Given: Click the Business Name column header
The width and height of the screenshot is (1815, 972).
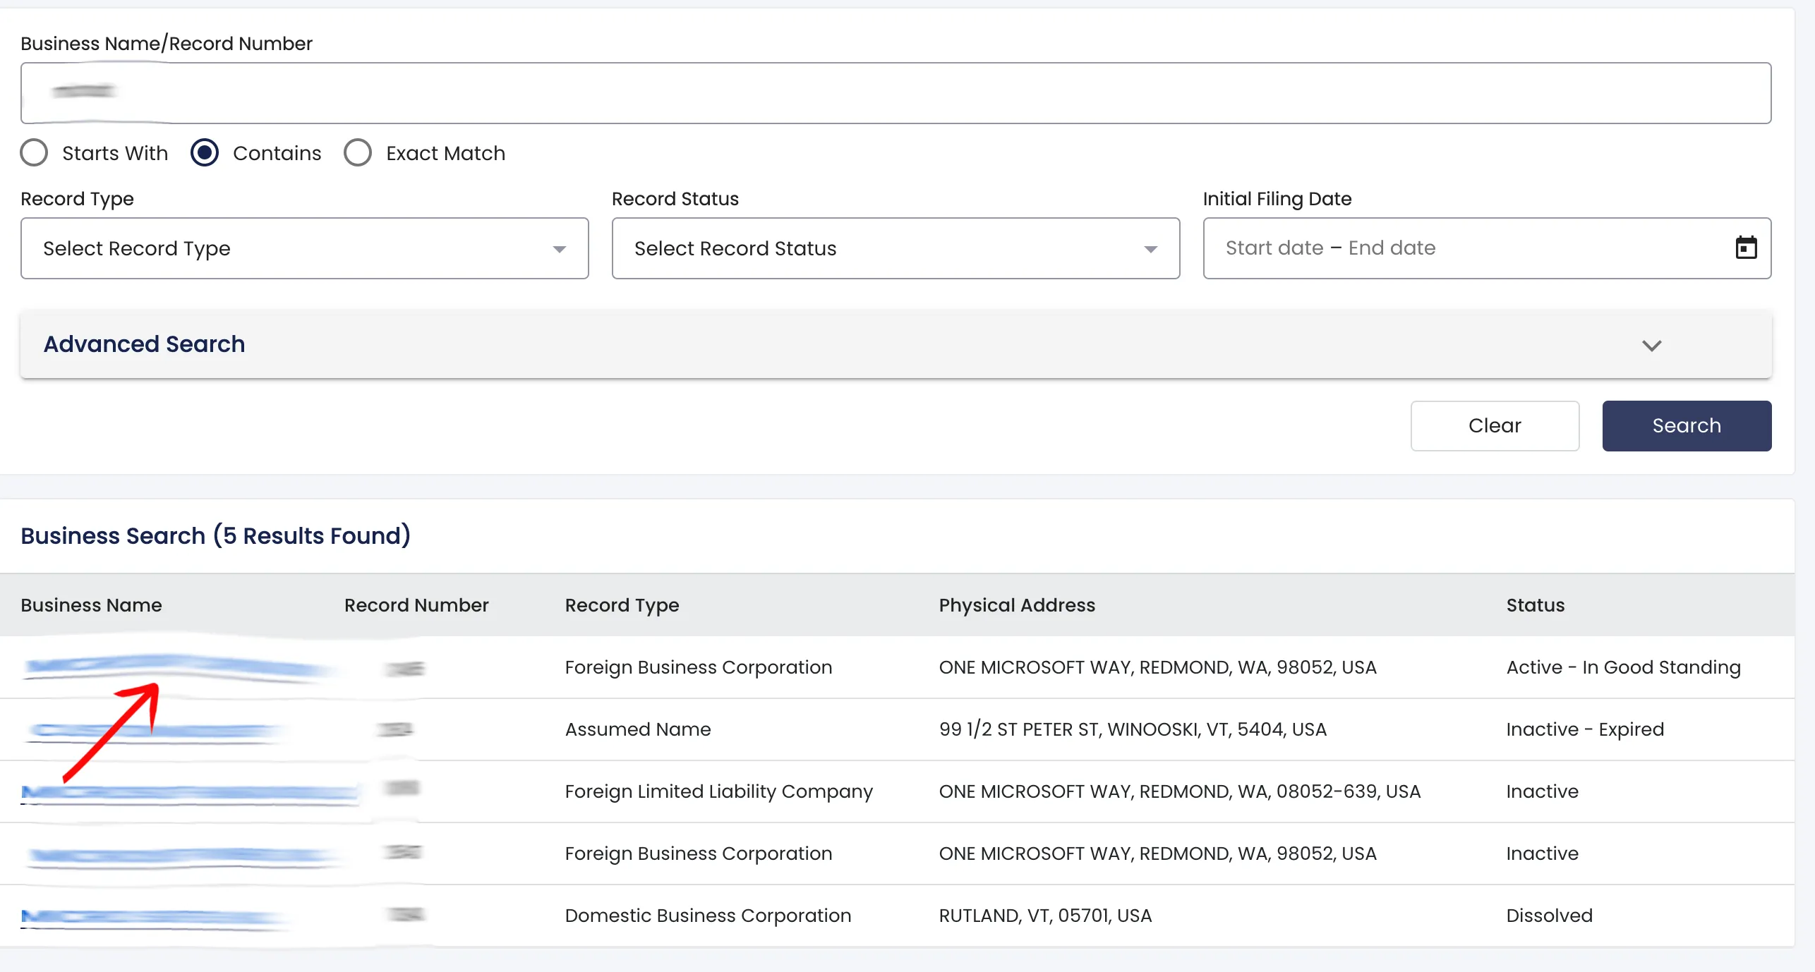Looking at the screenshot, I should [x=91, y=605].
